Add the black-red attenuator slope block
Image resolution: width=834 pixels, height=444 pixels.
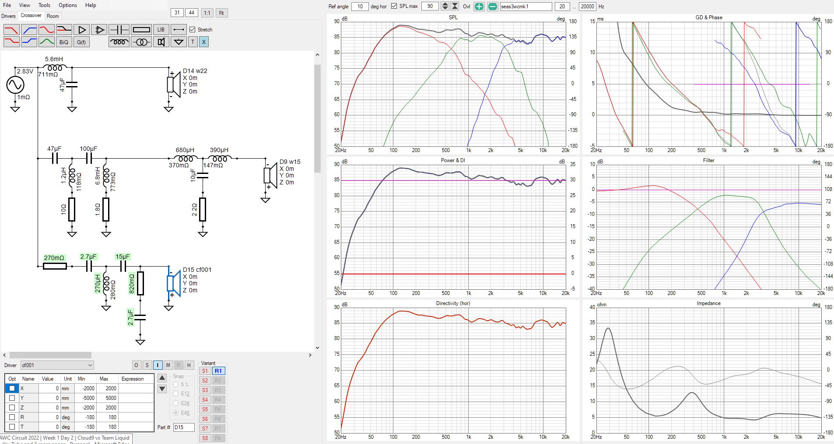pyautogui.click(x=64, y=30)
